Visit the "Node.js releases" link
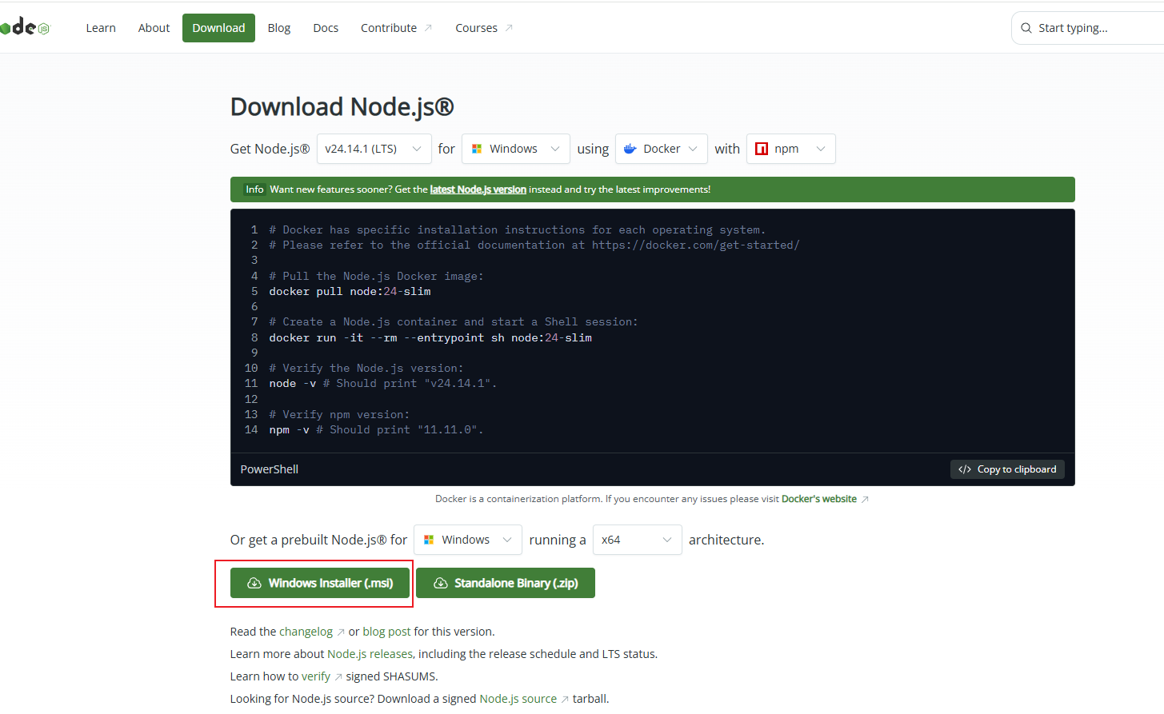 tap(370, 654)
